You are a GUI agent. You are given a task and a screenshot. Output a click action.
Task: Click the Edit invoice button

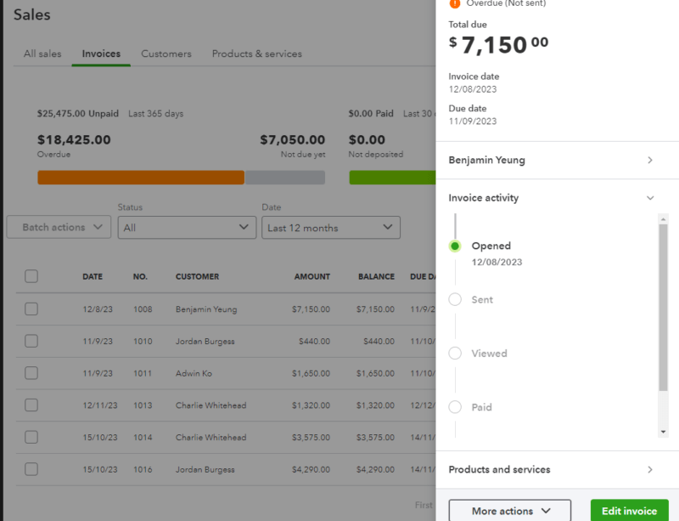628,511
